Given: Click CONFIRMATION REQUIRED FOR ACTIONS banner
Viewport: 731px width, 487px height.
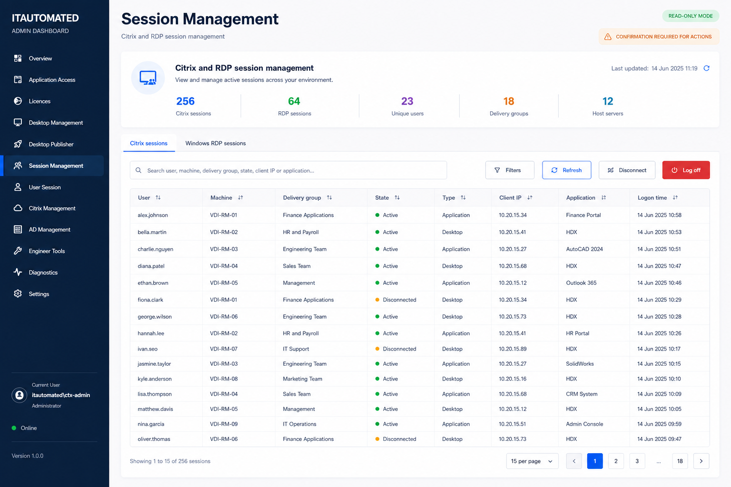Looking at the screenshot, I should (659, 37).
